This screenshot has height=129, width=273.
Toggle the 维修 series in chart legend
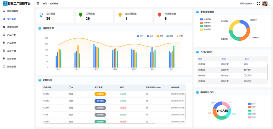click(x=160, y=36)
